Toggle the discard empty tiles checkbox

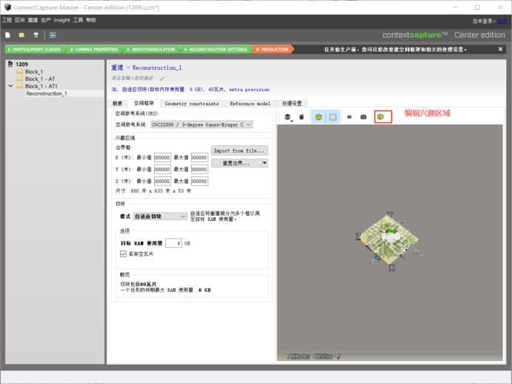(123, 254)
